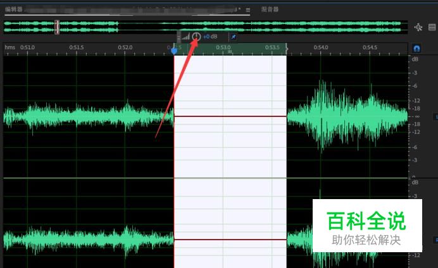This screenshot has height=268, width=438.
Task: Click ruler time 0:53.0
Action: pyautogui.click(x=223, y=47)
